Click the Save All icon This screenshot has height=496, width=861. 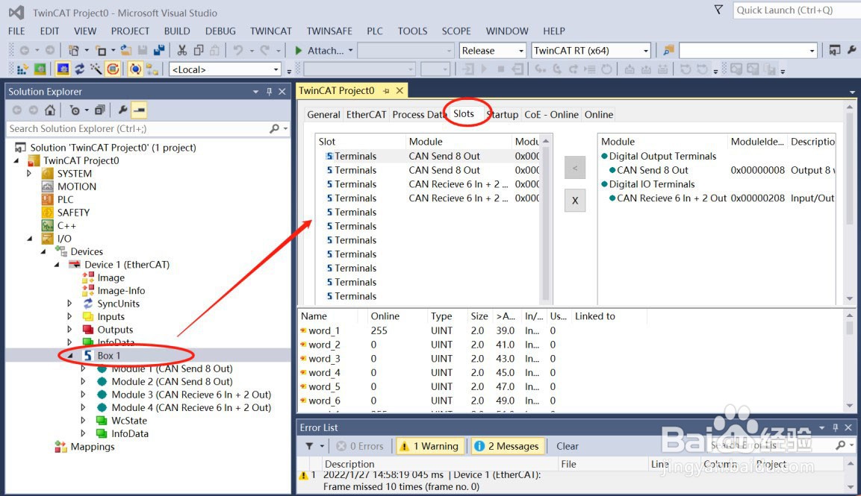(159, 51)
